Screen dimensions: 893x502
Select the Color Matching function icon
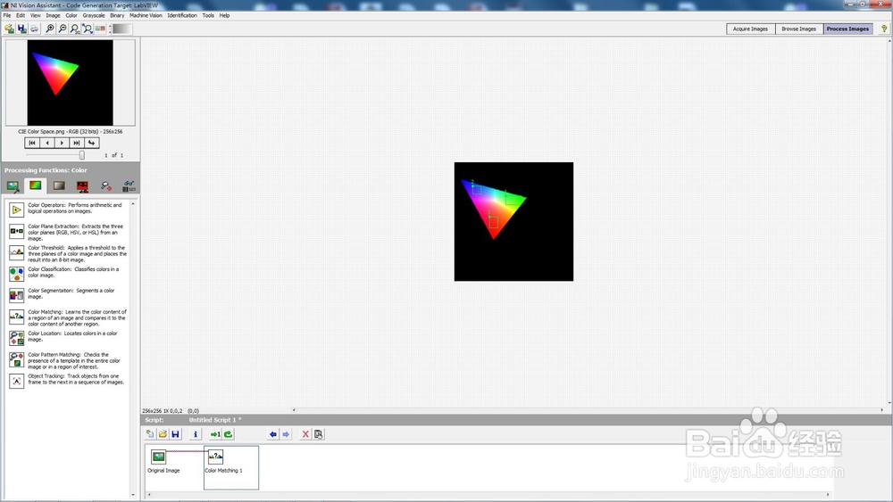click(16, 317)
